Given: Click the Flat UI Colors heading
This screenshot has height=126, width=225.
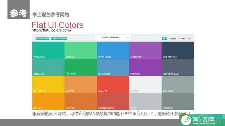Looking at the screenshot, I should pyautogui.click(x=57, y=25).
